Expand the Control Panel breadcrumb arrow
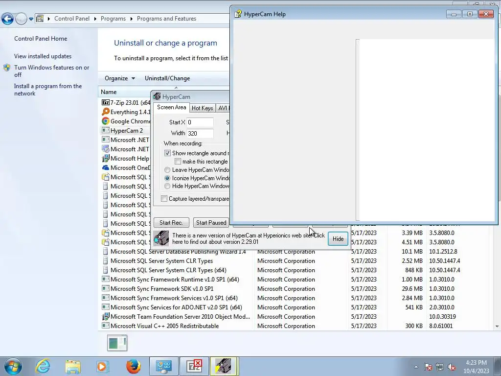 (95, 19)
